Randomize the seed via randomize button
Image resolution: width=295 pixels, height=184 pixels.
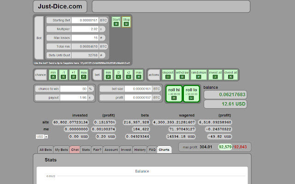pos(199,75)
